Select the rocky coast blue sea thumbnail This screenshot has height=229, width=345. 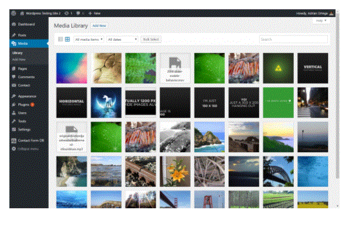(210, 137)
